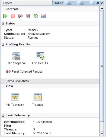Click the Threads count value 3
106x137 pixels.
click(x=34, y=129)
